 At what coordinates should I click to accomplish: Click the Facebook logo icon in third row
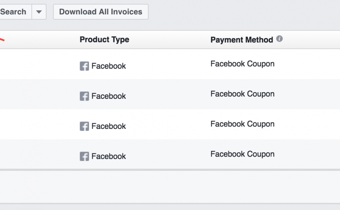pos(84,126)
